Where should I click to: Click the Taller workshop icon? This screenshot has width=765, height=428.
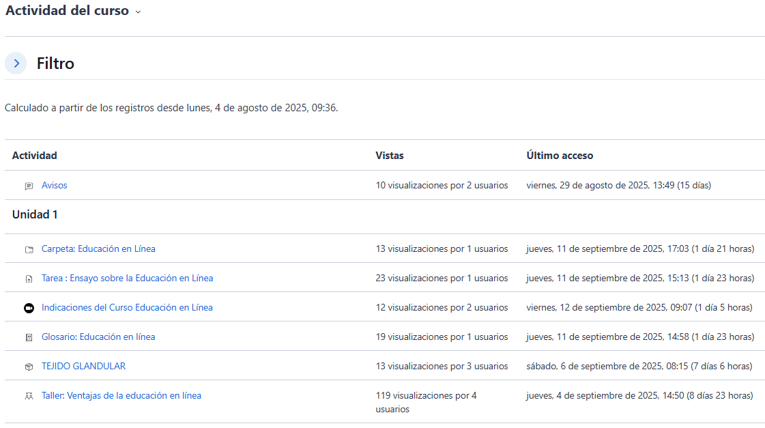point(29,396)
